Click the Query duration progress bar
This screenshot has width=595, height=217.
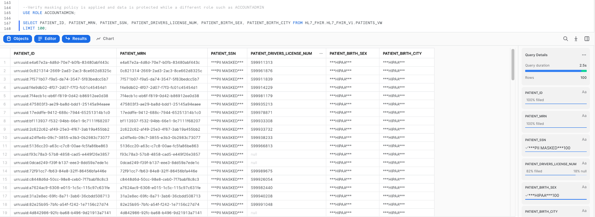(x=555, y=71)
